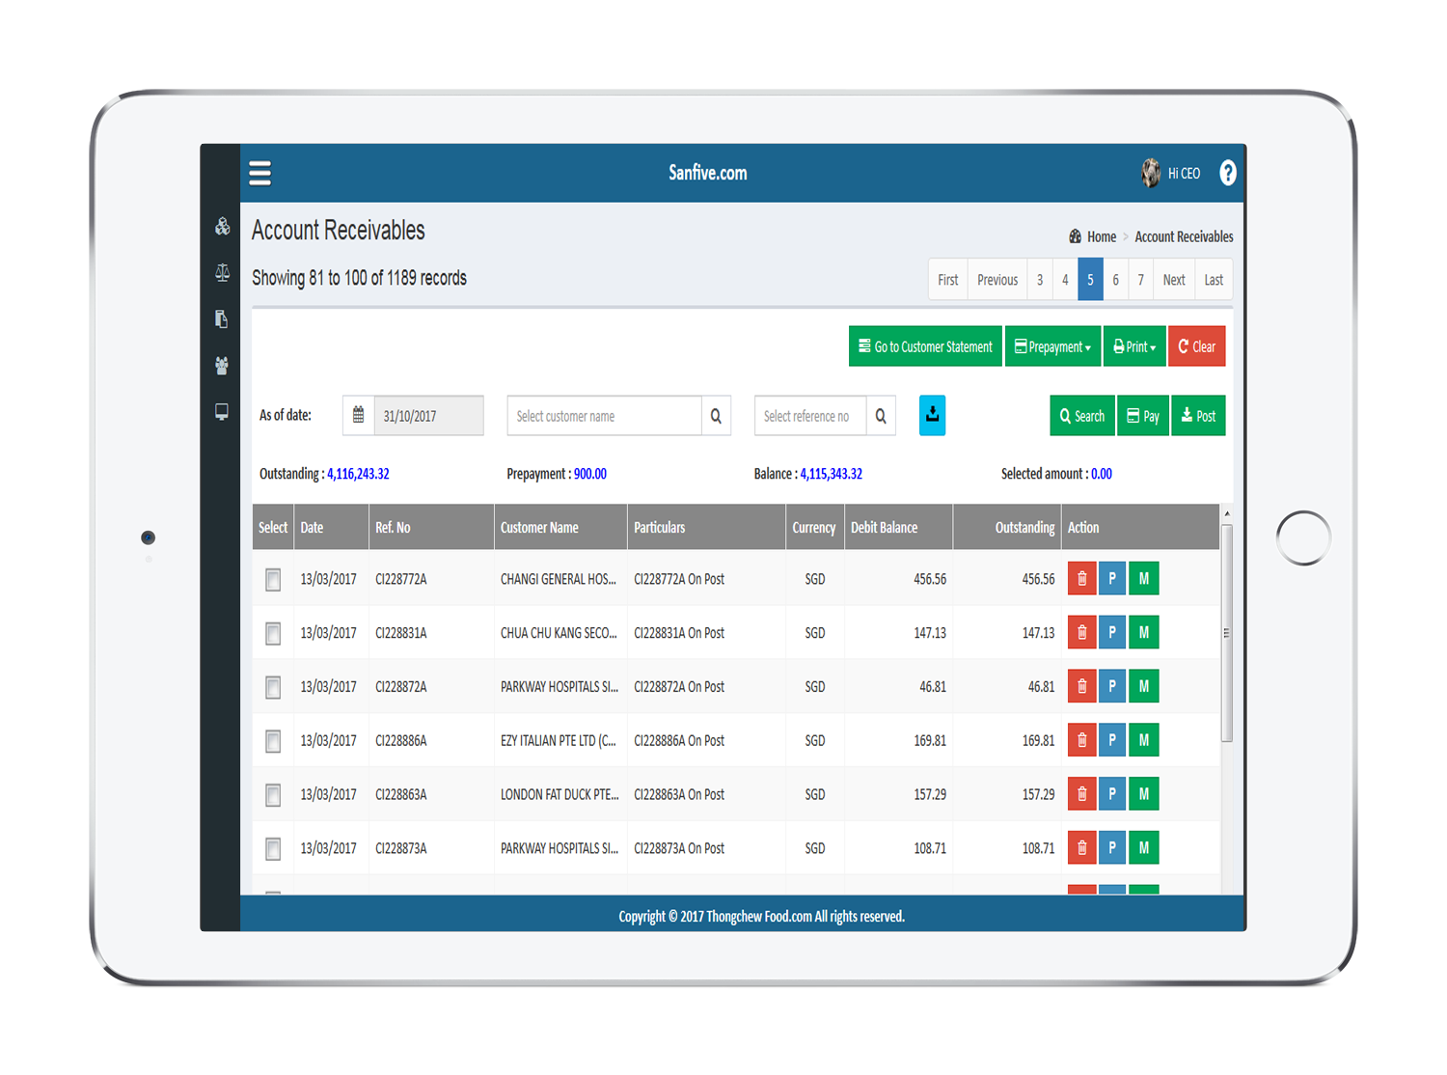Select checkbox for row CI228886A
1447x1075 pixels.
tap(273, 741)
